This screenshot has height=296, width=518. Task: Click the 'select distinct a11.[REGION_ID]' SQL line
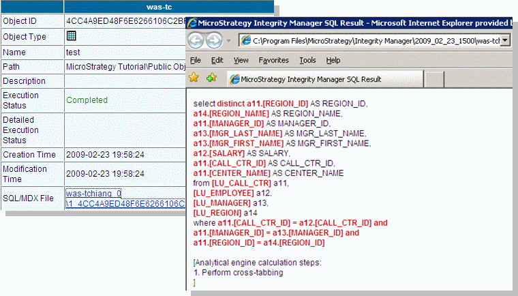click(x=281, y=104)
